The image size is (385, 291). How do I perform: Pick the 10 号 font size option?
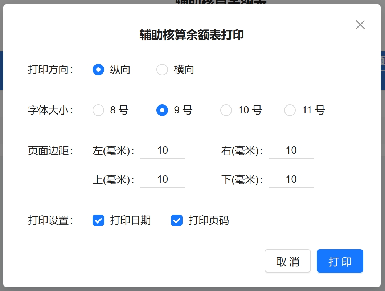point(226,110)
